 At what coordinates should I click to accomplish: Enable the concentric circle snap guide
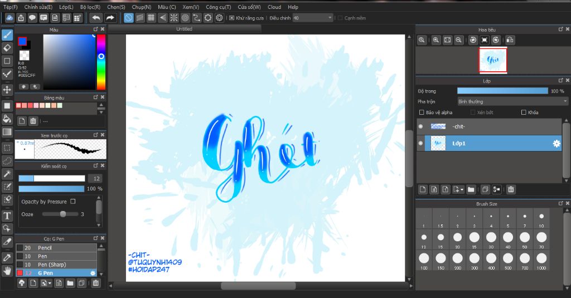(185, 18)
